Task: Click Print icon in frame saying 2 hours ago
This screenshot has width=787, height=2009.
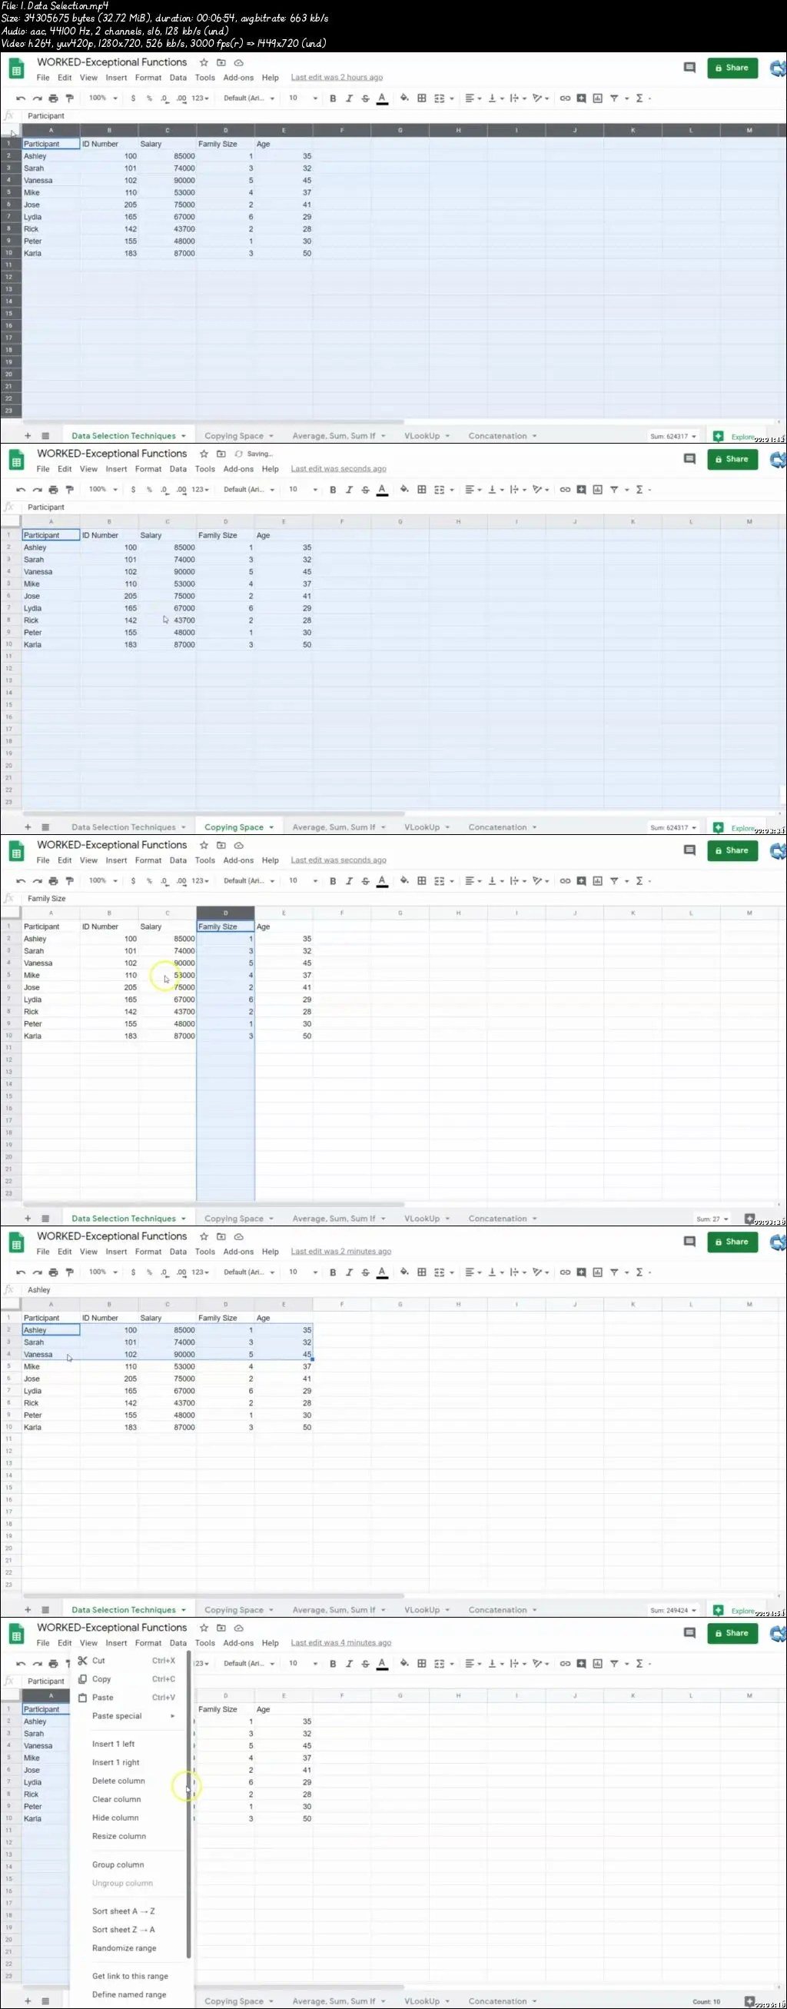Action: 53,98
